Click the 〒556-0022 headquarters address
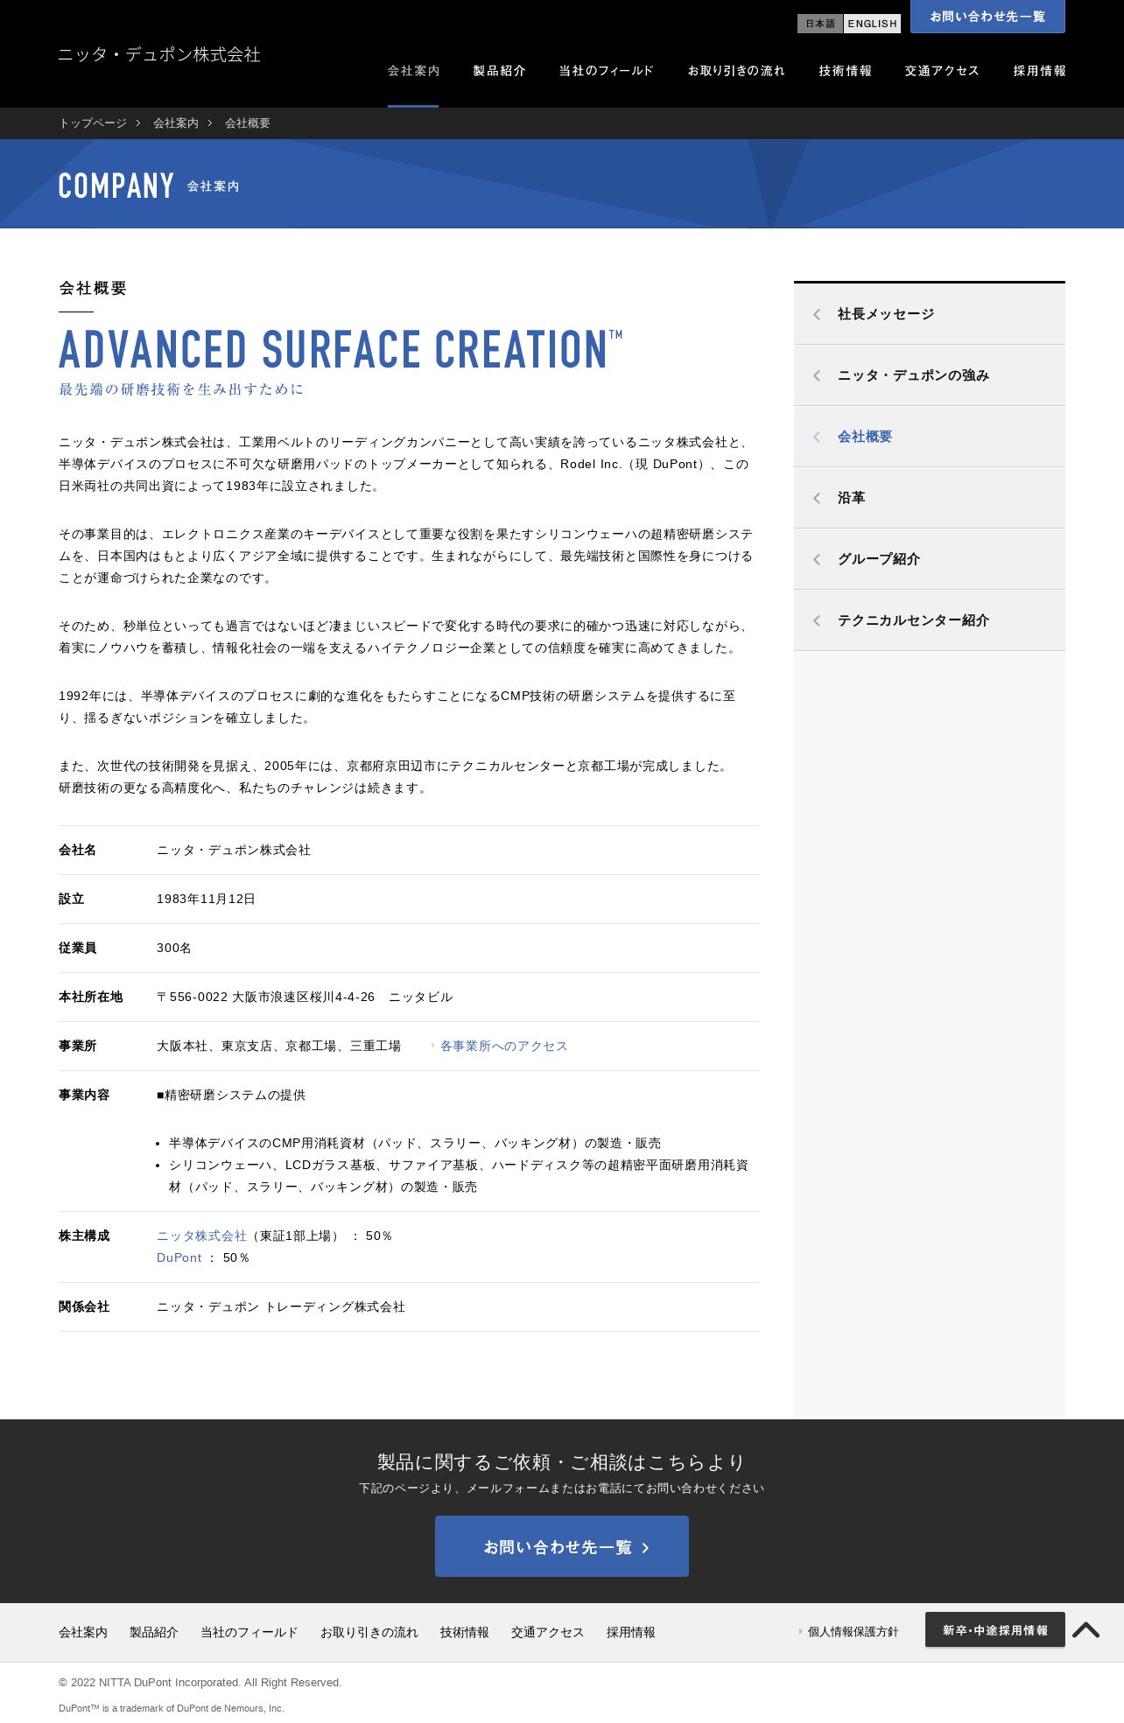Screen dimensions: 1124x1723 [305, 998]
